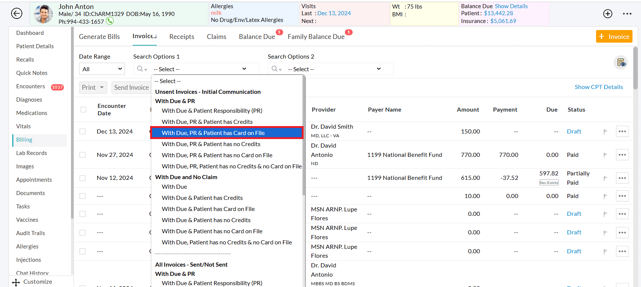This screenshot has width=641, height=287.
Task: Click the invoice view eye icon
Action: pos(621,63)
